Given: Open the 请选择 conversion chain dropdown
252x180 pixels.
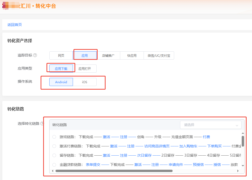Looking at the screenshot, I should coord(211,125).
